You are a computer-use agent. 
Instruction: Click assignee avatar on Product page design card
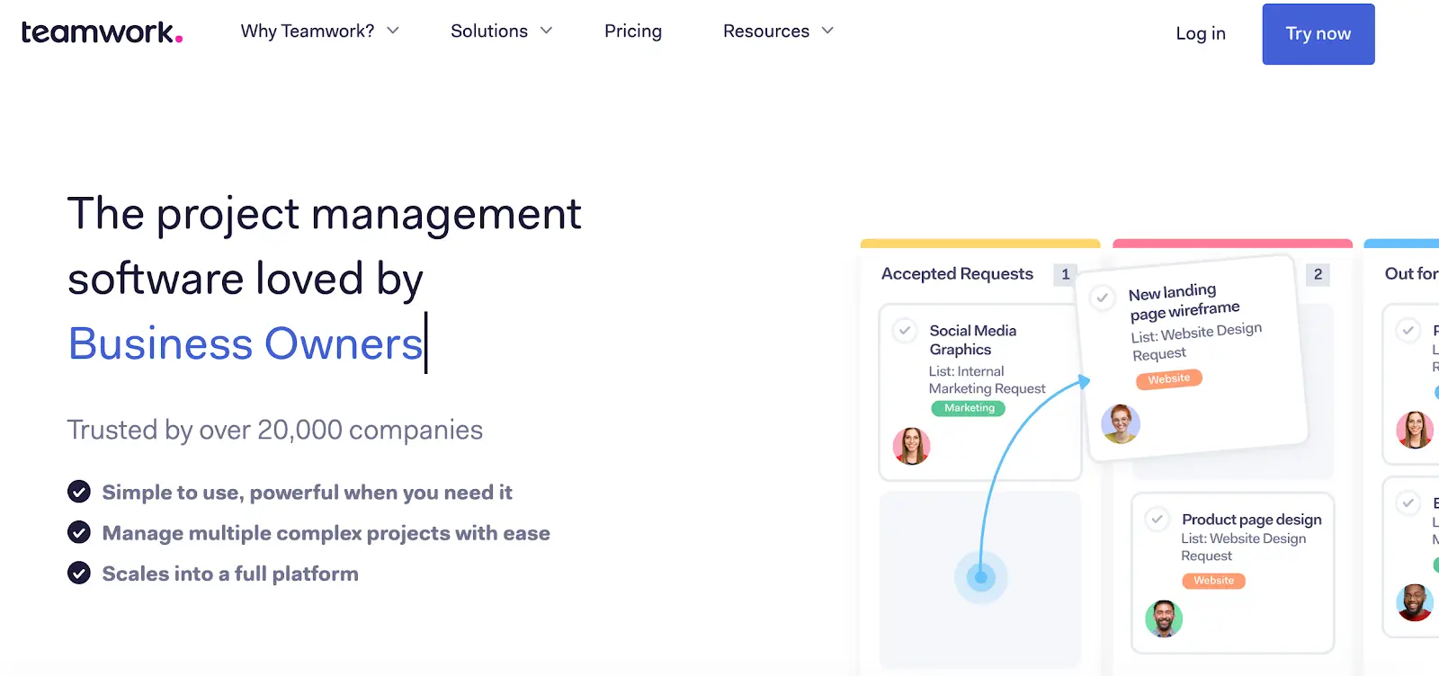pos(1164,618)
